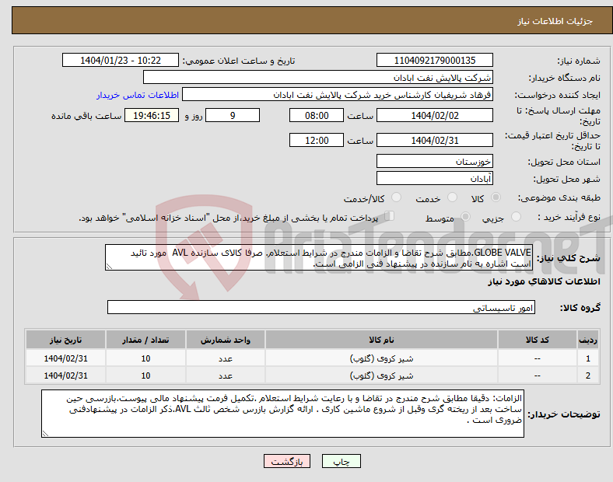Click row number 1 cell
613x482 pixels.
587,358
